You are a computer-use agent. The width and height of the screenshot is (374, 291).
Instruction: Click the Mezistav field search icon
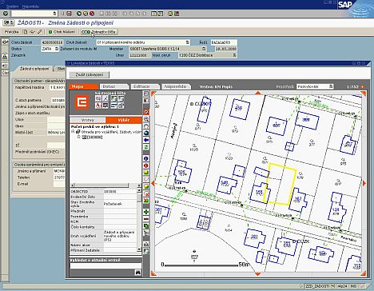204,49
